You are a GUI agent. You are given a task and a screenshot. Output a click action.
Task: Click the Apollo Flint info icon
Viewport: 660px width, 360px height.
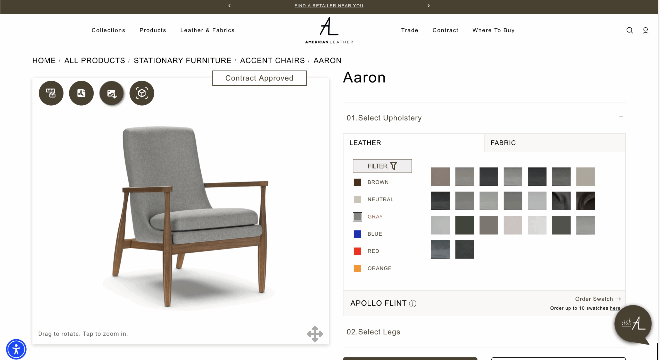click(412, 304)
